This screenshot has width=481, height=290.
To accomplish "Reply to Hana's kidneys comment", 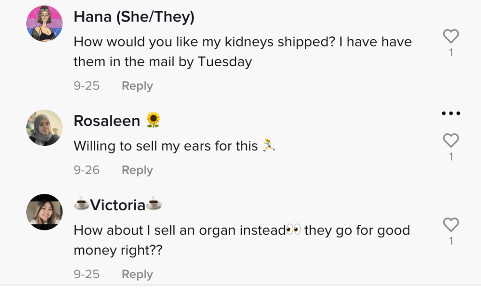I will 137,86.
